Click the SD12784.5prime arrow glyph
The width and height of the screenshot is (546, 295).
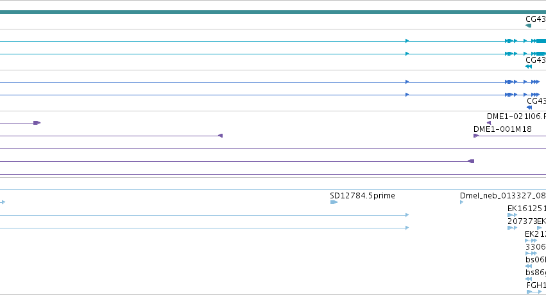pyautogui.click(x=334, y=202)
